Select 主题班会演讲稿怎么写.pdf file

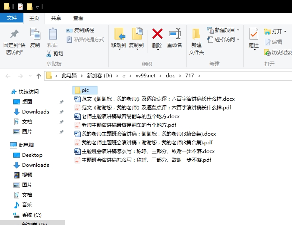tap(143, 160)
